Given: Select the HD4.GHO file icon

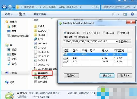Looking at the screenshot, I should point(35,52).
